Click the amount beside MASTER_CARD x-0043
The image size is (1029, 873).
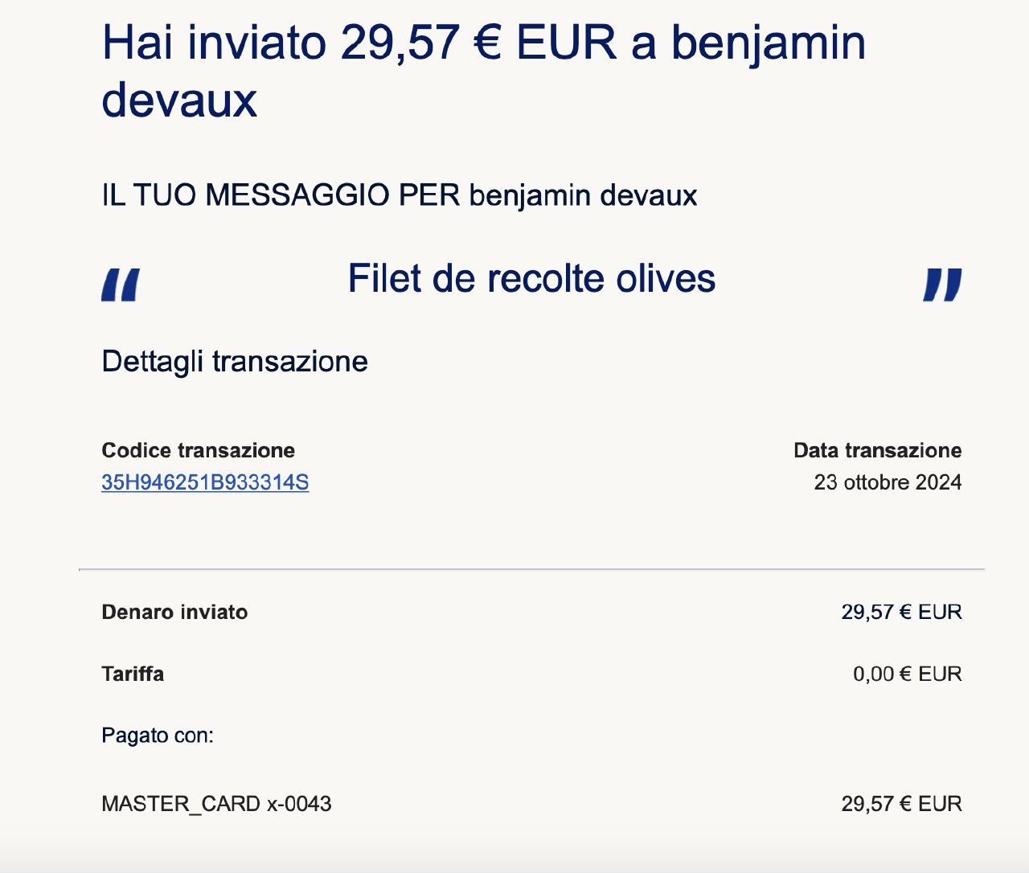[901, 804]
